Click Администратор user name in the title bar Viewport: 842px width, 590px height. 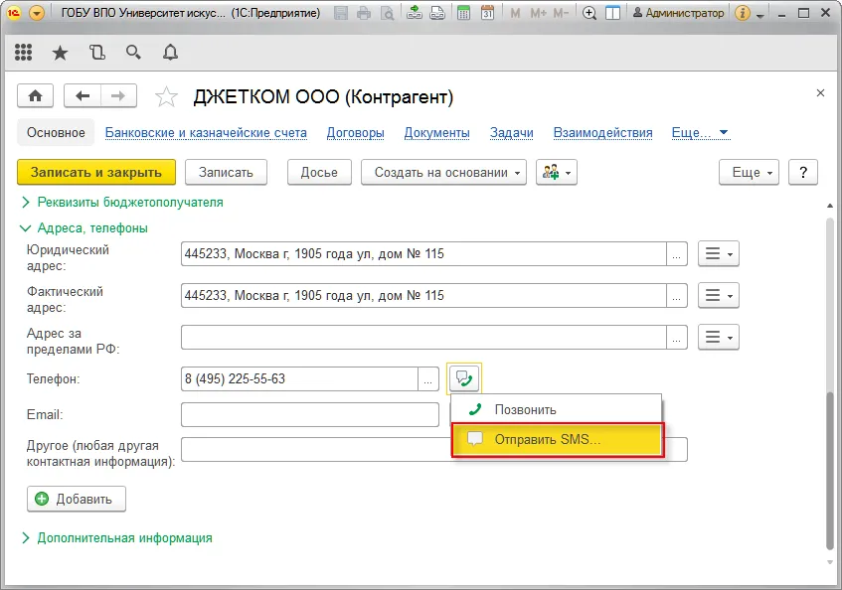coord(679,13)
